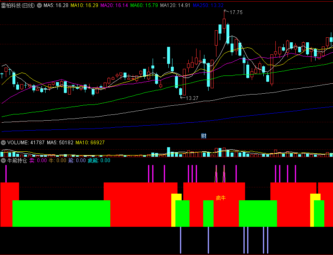Click the 13.27 low price annotation

tap(192, 98)
